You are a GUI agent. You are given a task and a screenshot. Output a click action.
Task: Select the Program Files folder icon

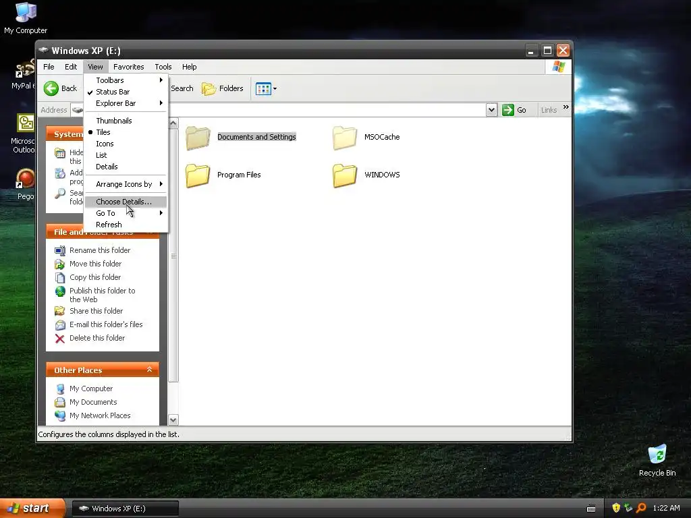[x=198, y=175]
